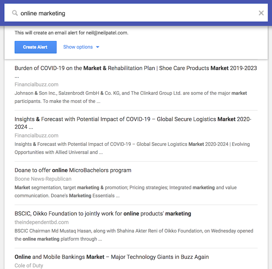Open the Doane online MicroBachelors program article

(x=73, y=170)
